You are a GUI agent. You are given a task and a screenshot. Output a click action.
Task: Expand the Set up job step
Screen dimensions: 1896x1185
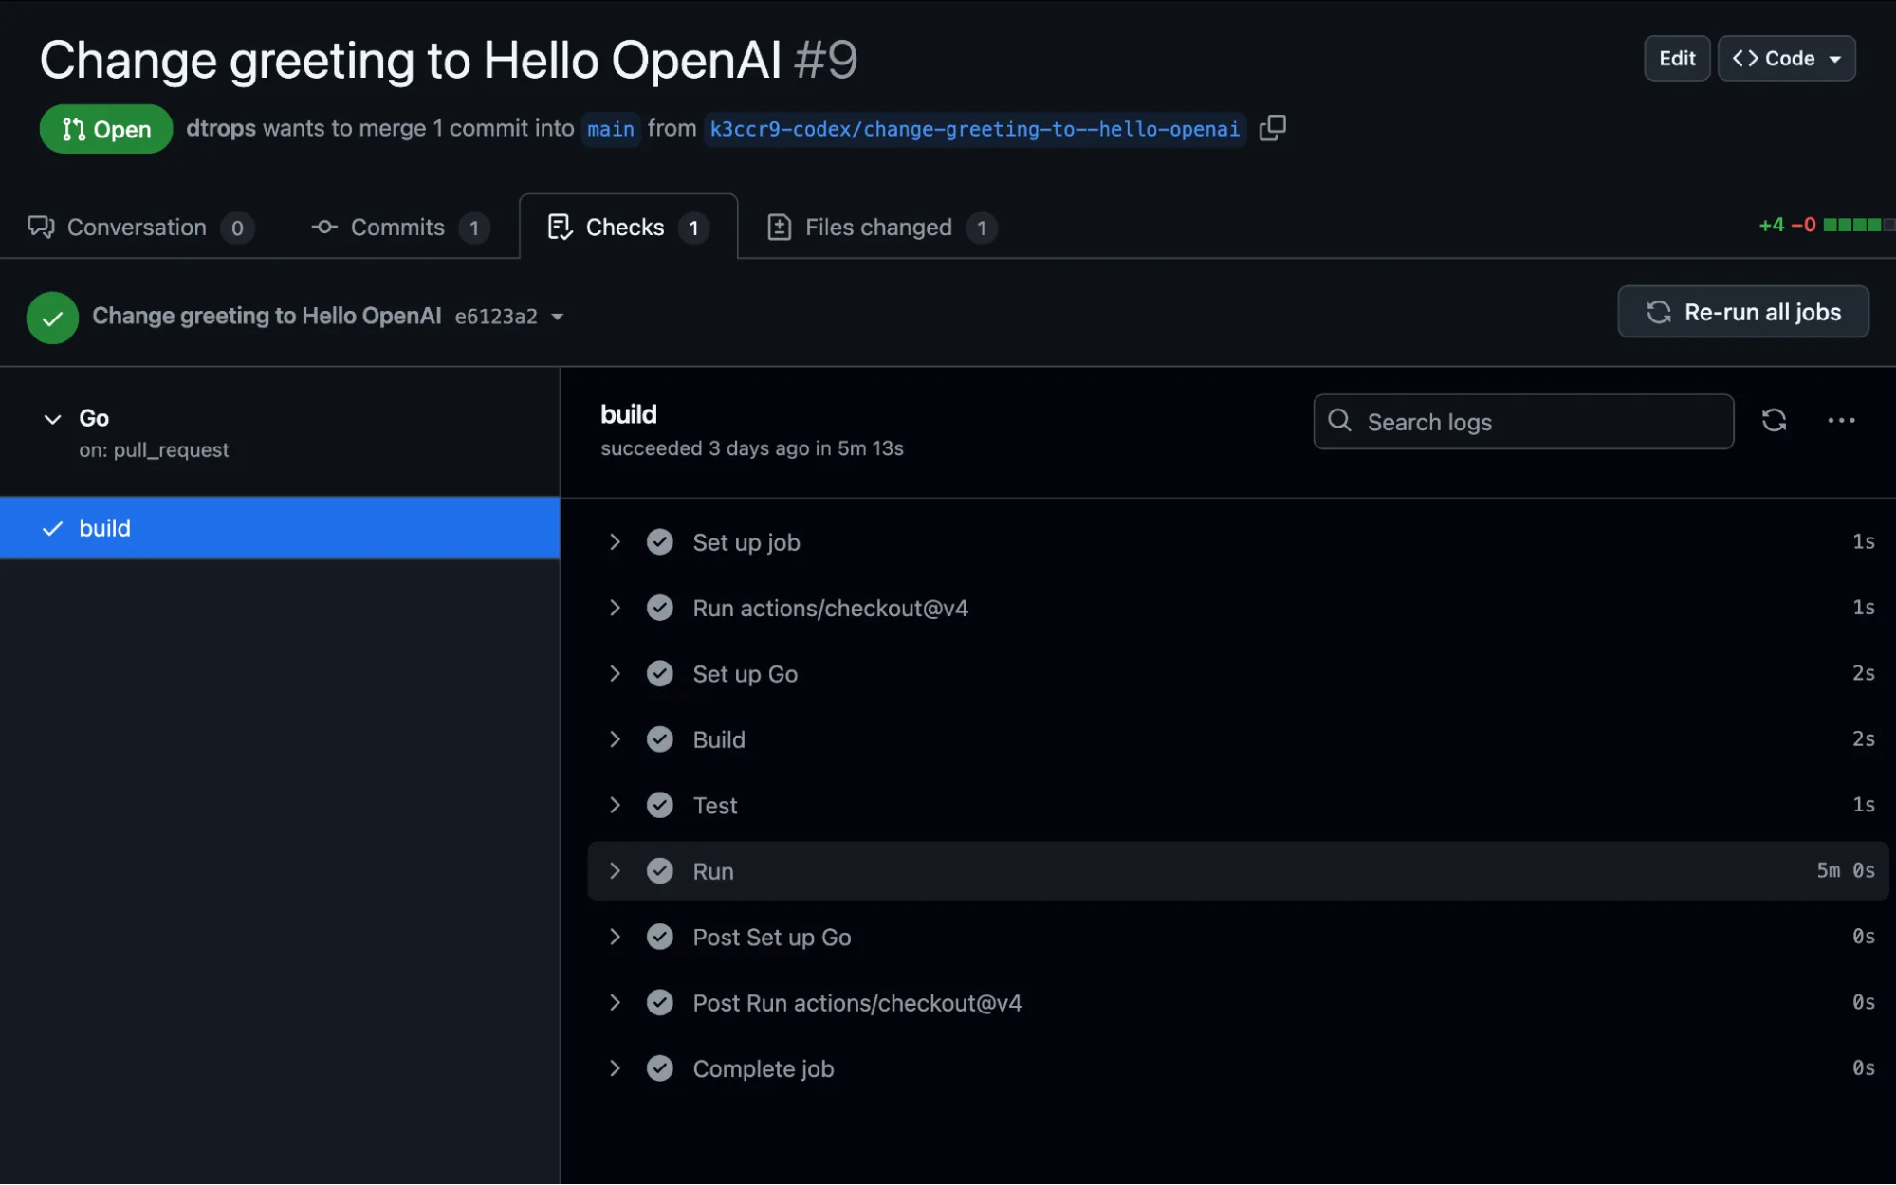point(615,541)
